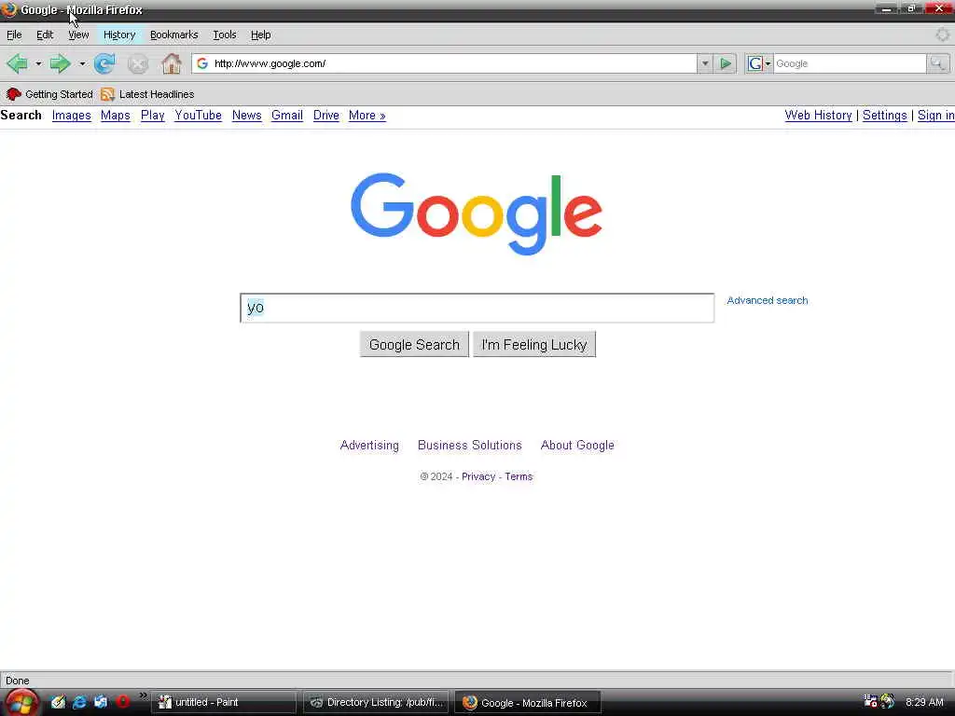
Task: Click the Windows Start orb
Action: coord(22,702)
